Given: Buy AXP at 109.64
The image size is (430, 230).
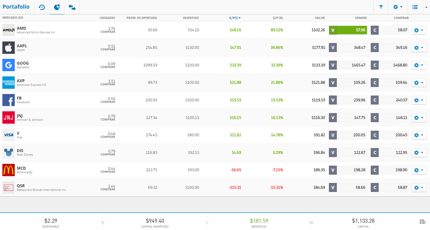Looking at the screenshot, I should point(390,82).
